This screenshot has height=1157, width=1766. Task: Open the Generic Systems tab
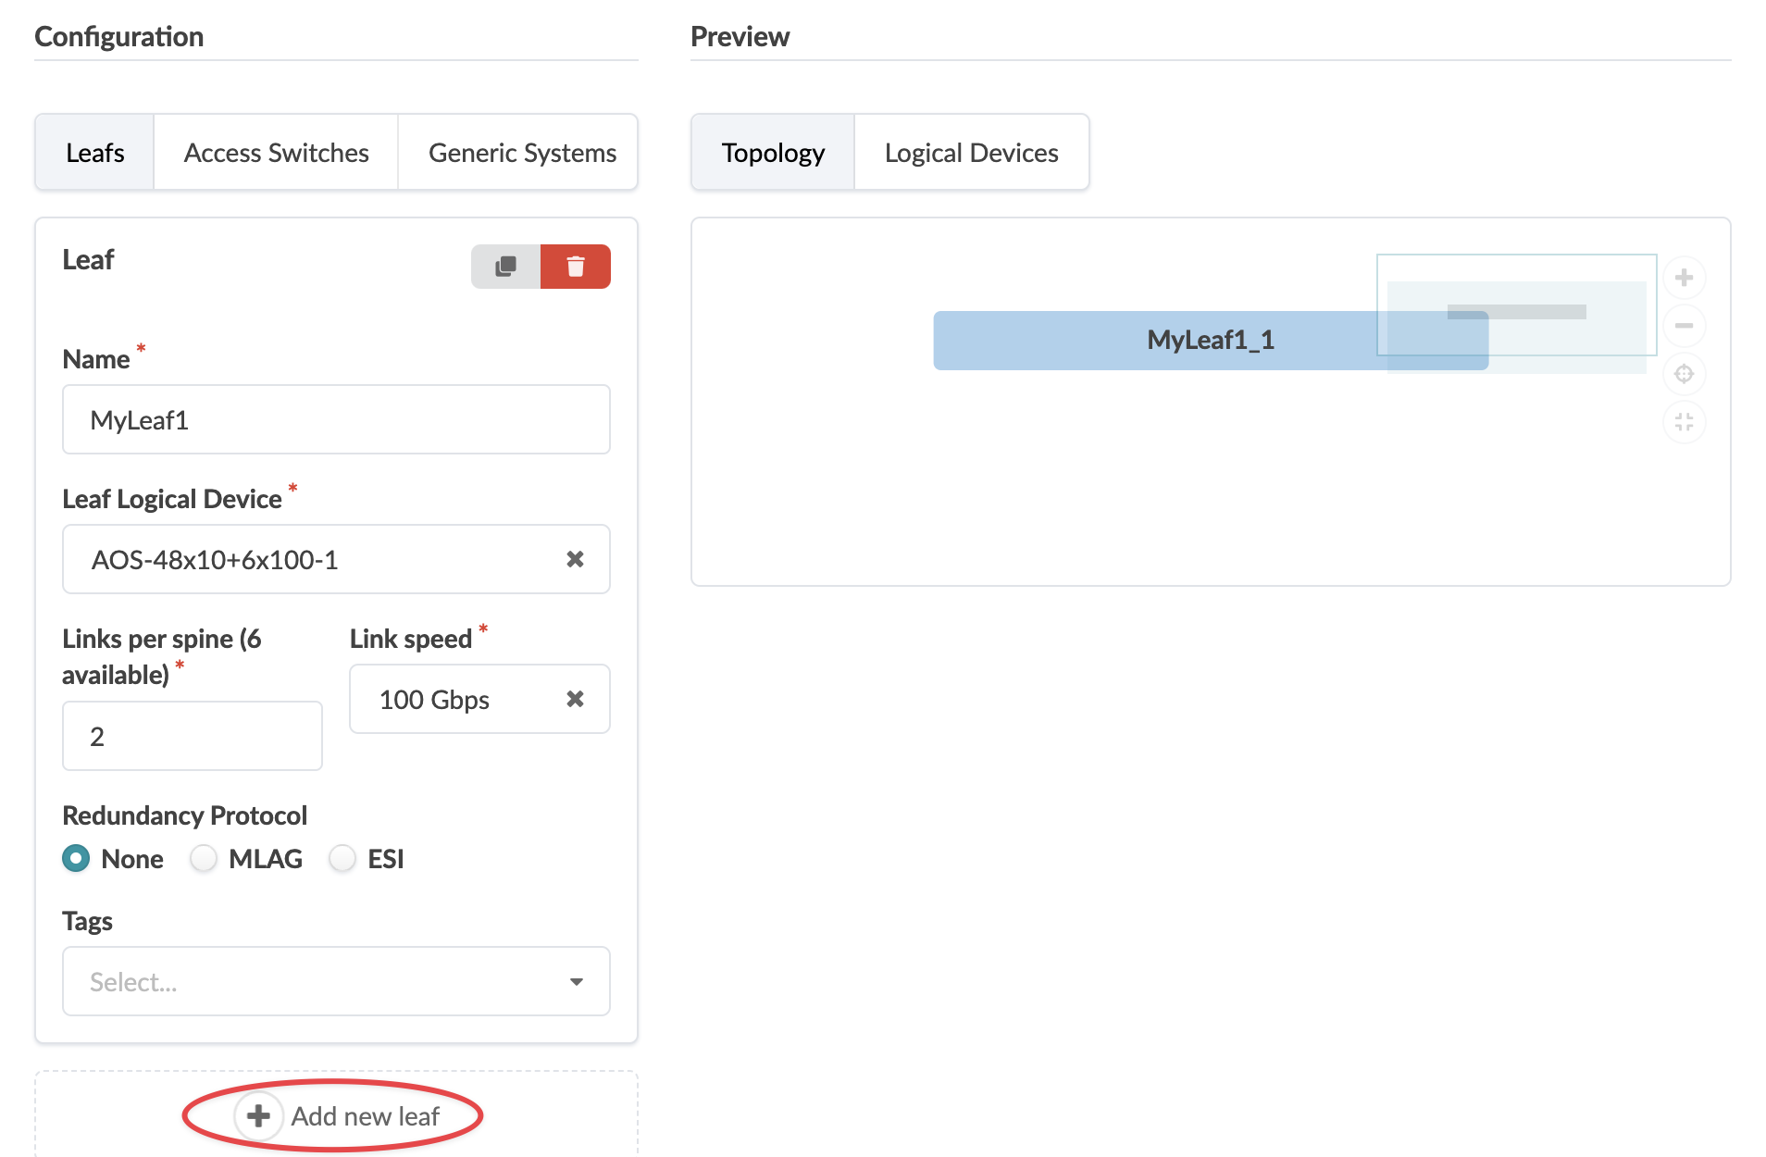point(522,153)
